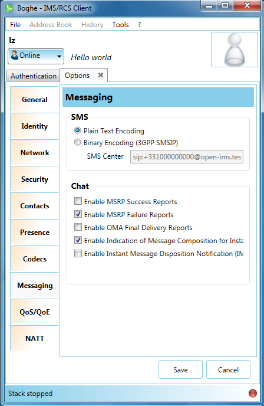The width and height of the screenshot is (264, 406).
Task: Open the Tools menu
Action: (120, 25)
